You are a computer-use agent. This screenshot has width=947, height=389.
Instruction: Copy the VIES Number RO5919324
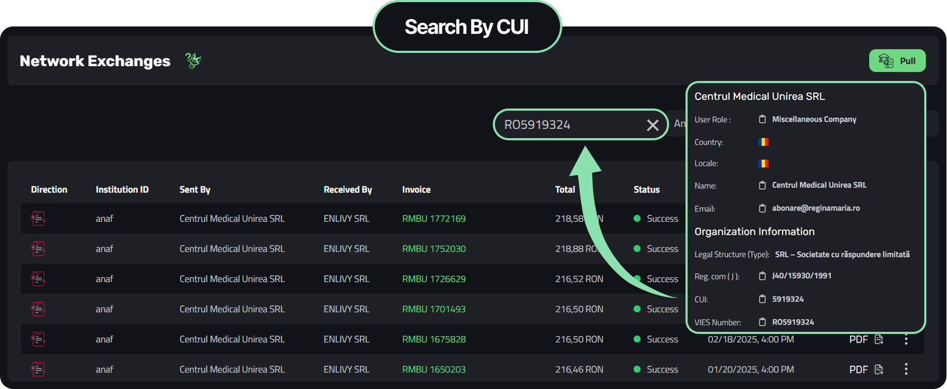(762, 322)
